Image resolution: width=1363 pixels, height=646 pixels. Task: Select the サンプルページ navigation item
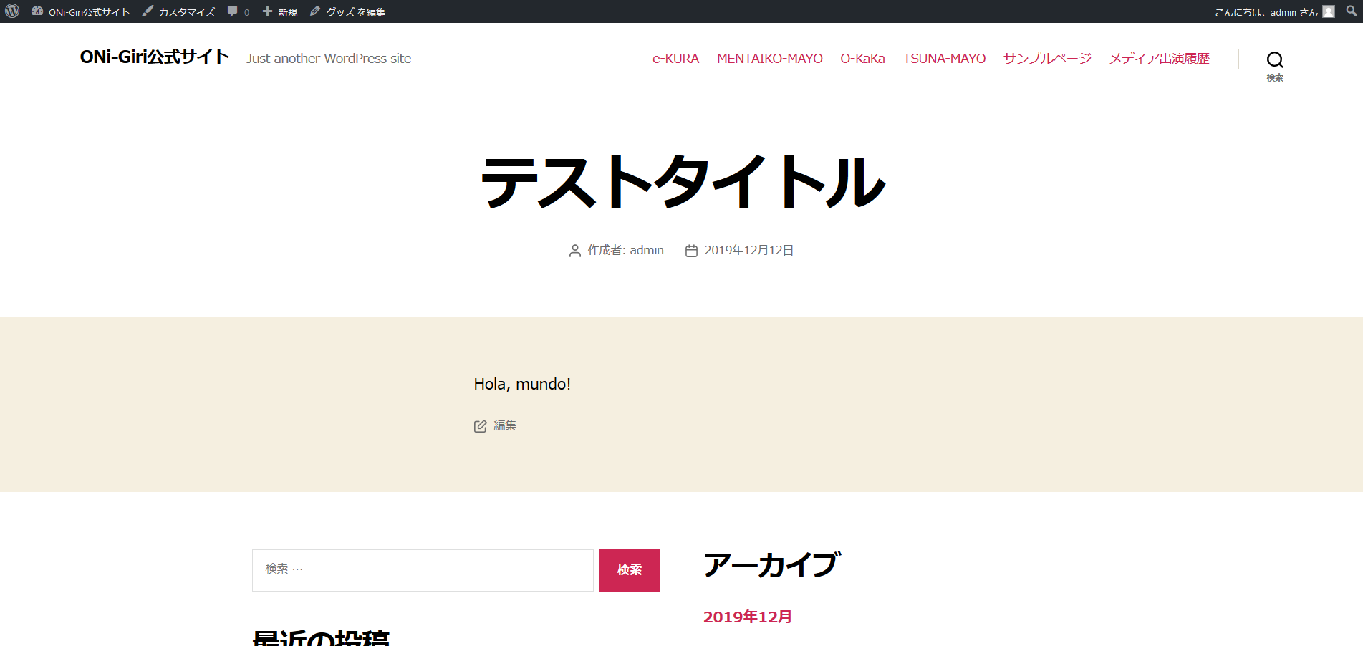pyautogui.click(x=1046, y=58)
